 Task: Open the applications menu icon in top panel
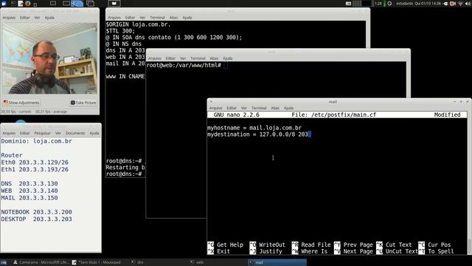(x=4, y=4)
